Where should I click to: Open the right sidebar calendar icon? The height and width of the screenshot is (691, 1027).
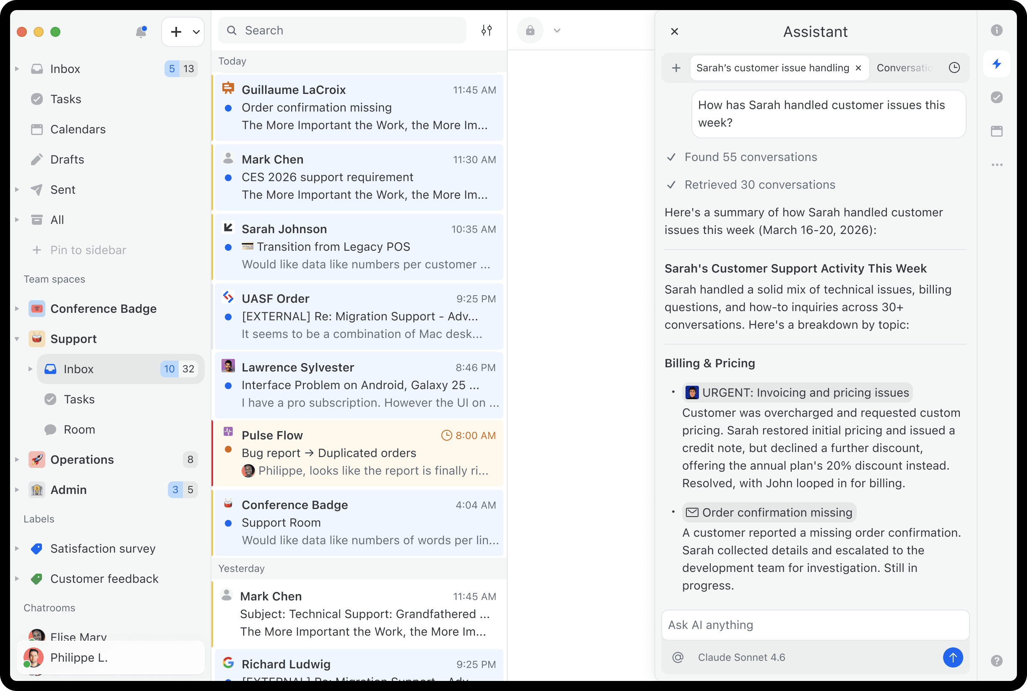(996, 131)
